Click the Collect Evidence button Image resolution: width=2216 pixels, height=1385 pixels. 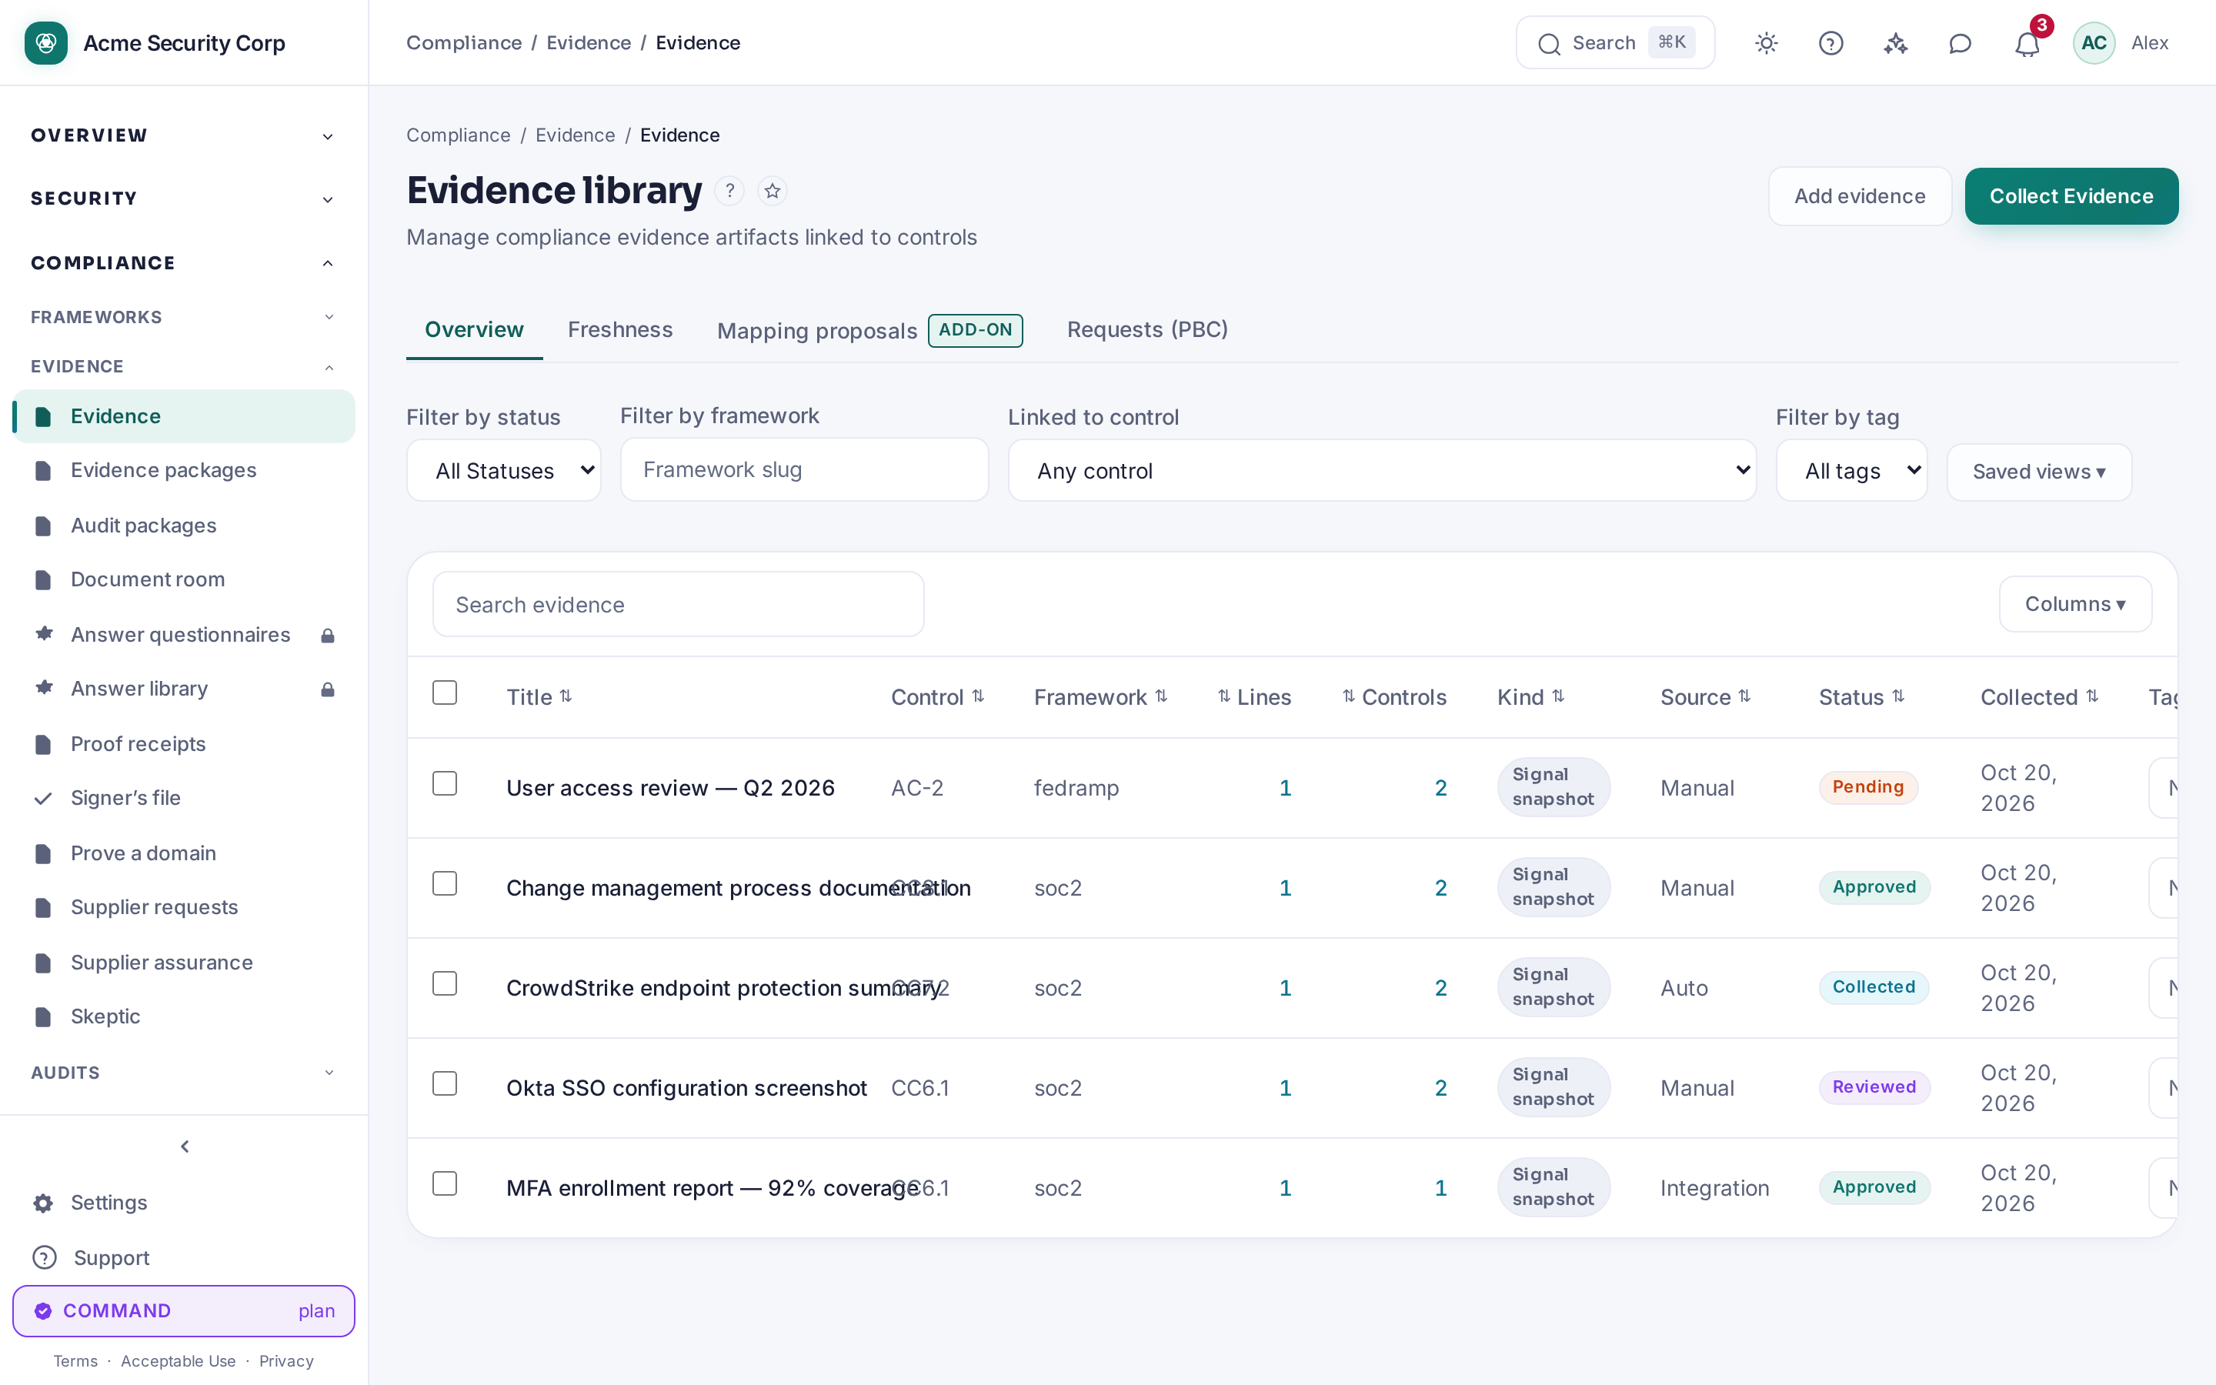[2071, 196]
